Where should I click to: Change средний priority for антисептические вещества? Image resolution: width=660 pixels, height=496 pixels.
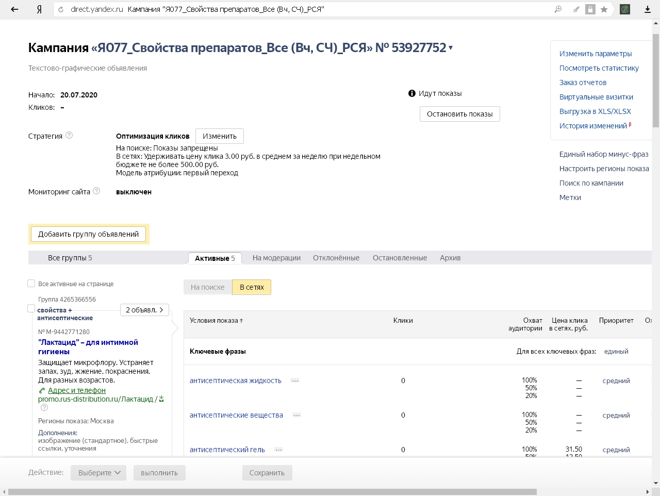[616, 415]
